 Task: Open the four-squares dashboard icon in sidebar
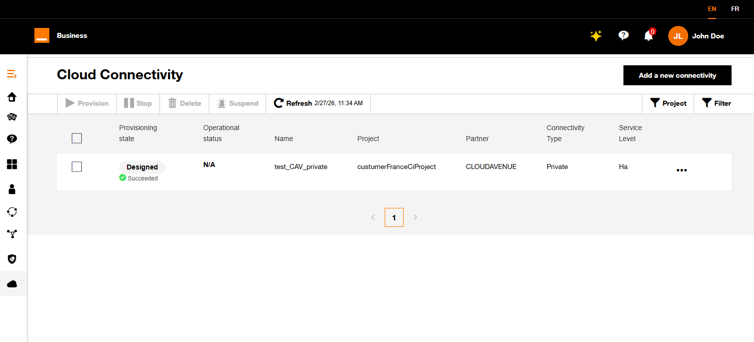tap(12, 164)
